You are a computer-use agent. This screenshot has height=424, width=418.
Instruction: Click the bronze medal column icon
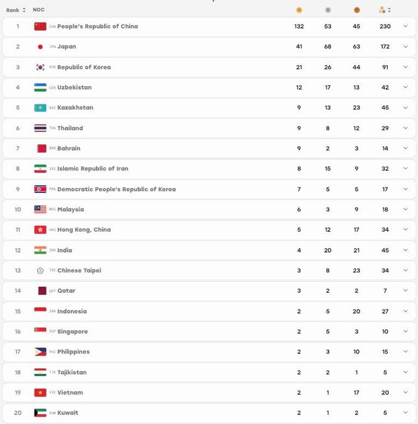pos(356,10)
